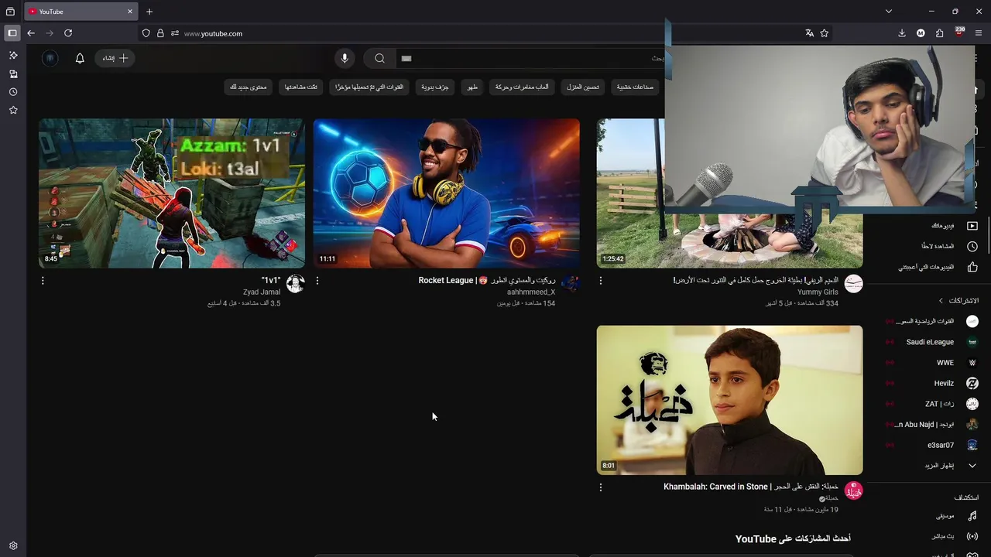Open Khambalah: Carved in Stone title
The image size is (991, 557).
751,487
